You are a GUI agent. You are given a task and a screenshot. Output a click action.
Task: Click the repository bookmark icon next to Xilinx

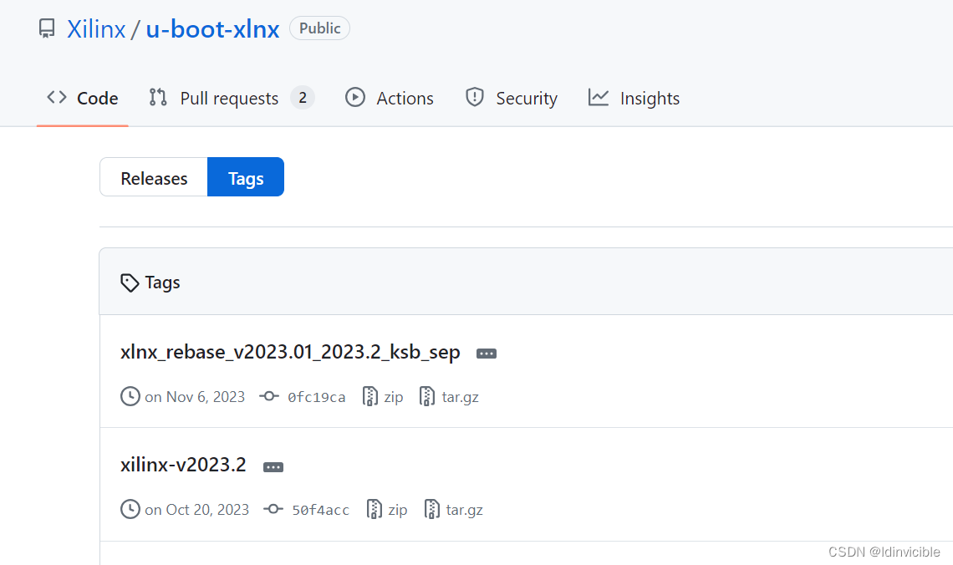coord(46,28)
